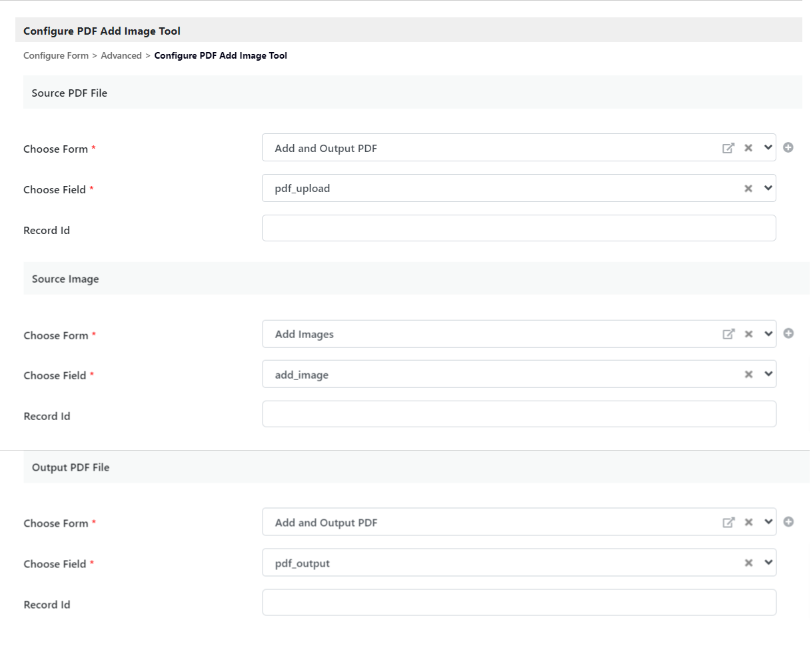Focus Source PDF Record Id input
Viewport: 811px width, 646px height.
(518, 228)
